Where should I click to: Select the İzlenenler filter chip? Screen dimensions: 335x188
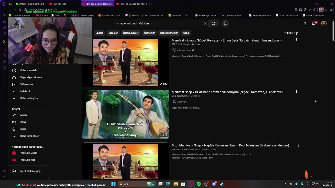click(x=149, y=33)
